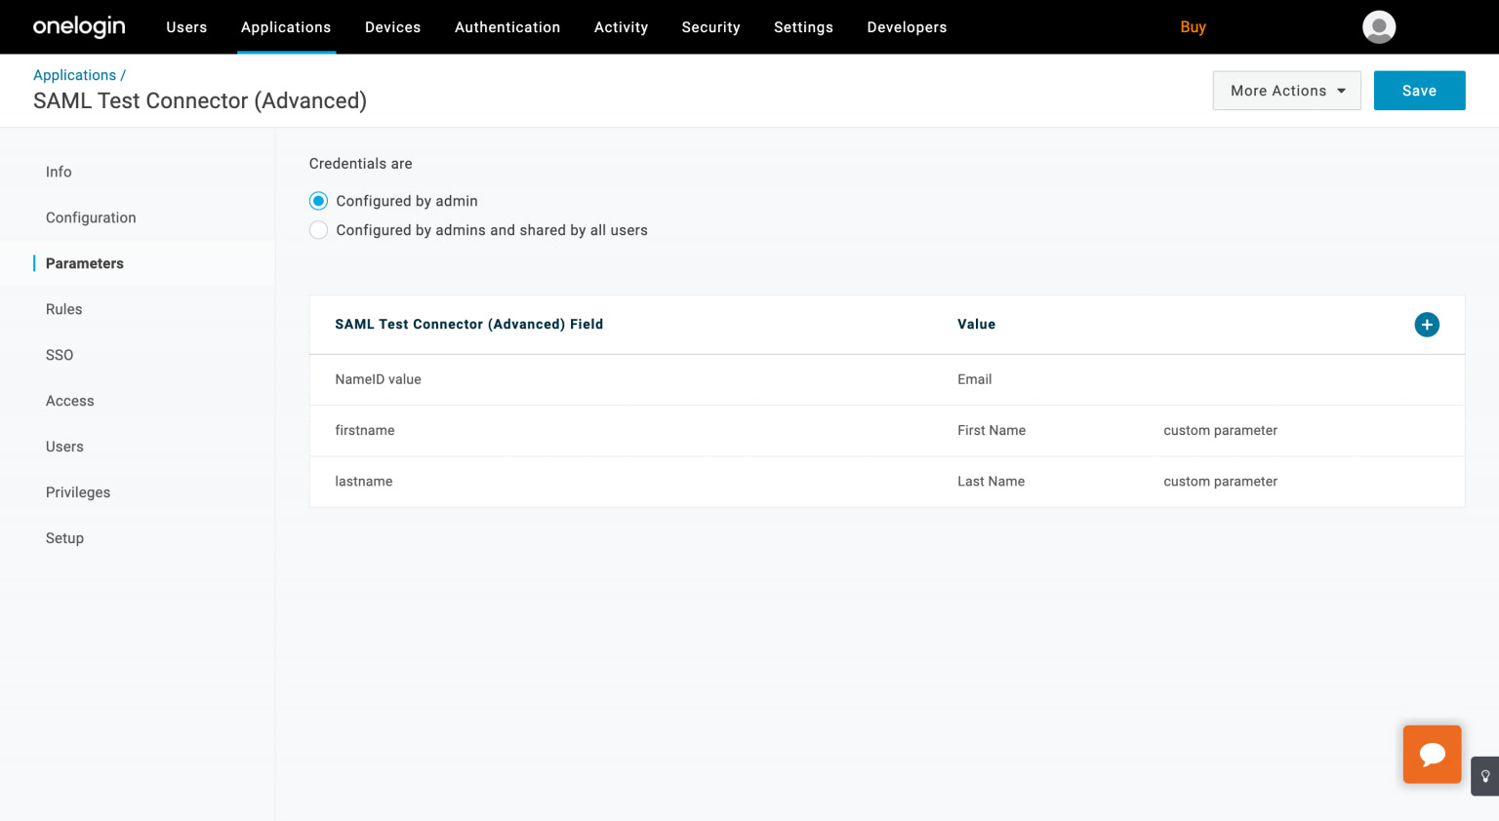The height and width of the screenshot is (821, 1499).
Task: Click the lightbulb hint icon
Action: click(x=1484, y=776)
